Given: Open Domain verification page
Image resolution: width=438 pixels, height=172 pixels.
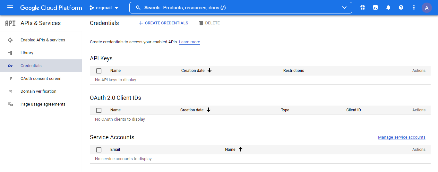Looking at the screenshot, I should 39,91.
